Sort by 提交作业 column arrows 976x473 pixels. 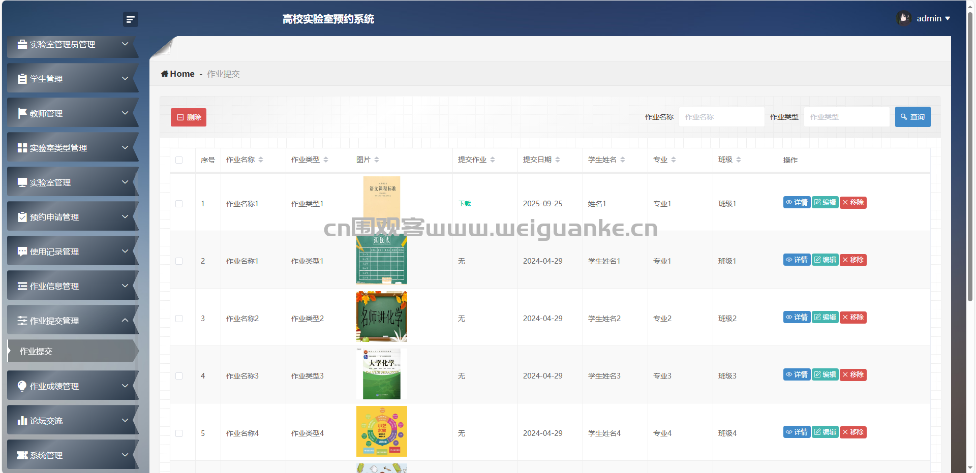(x=493, y=160)
